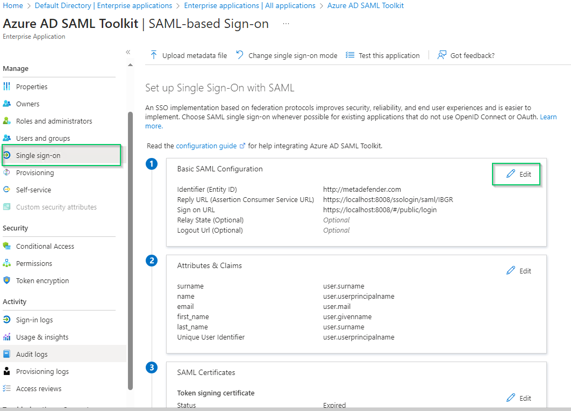
Task: Click the Reply URL value ending in saml/IBGR
Action: coord(388,199)
